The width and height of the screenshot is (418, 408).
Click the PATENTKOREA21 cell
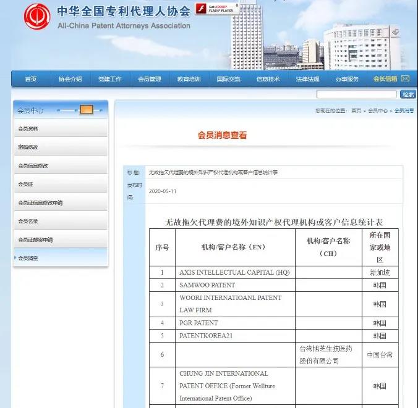[235, 336]
